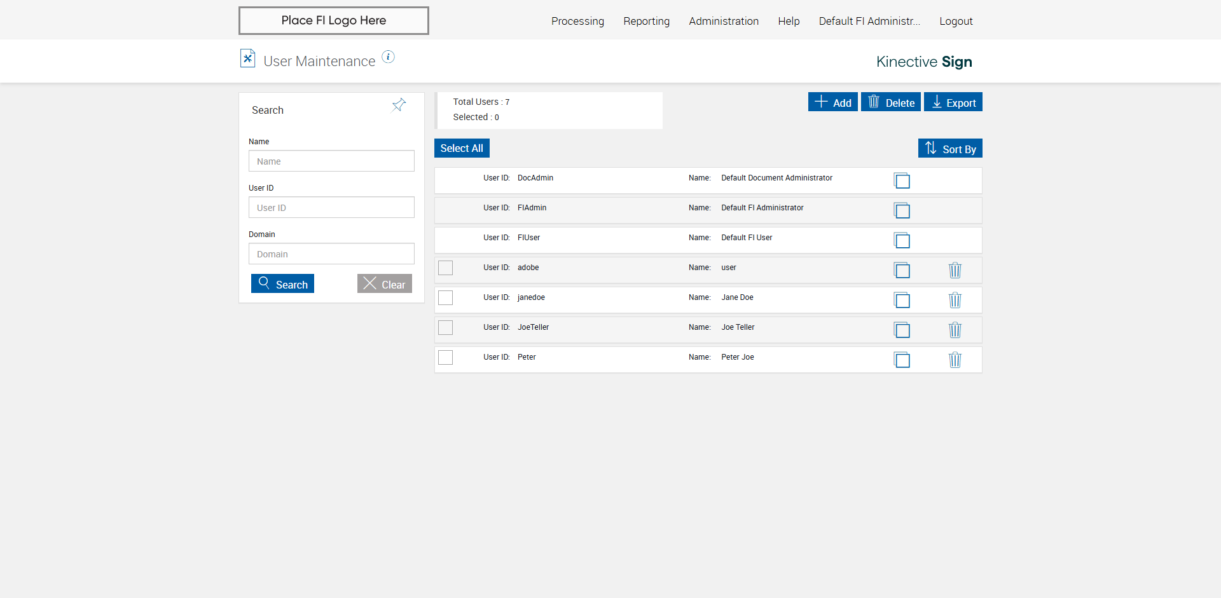Select the janedoe row checkbox
Viewport: 1221px width, 598px height.
[446, 297]
